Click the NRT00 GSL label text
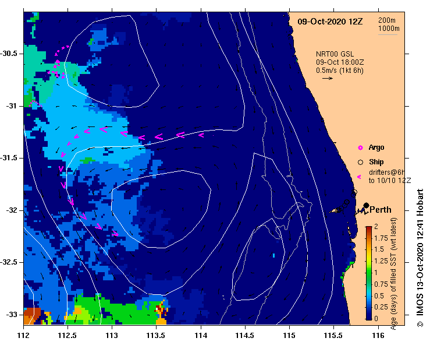Viewport: 430px width, 345px height. tap(335, 54)
